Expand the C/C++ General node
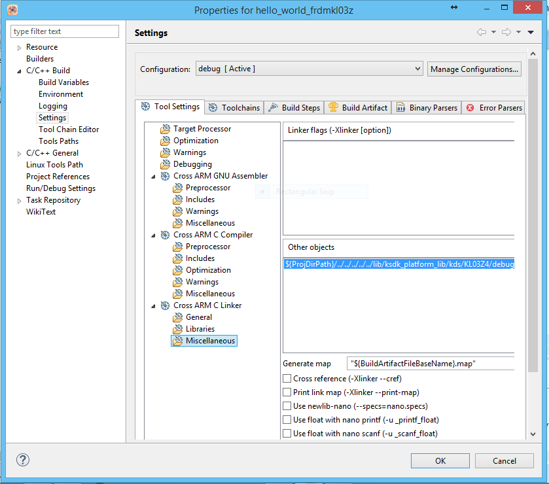The width and height of the screenshot is (549, 484). (19, 154)
